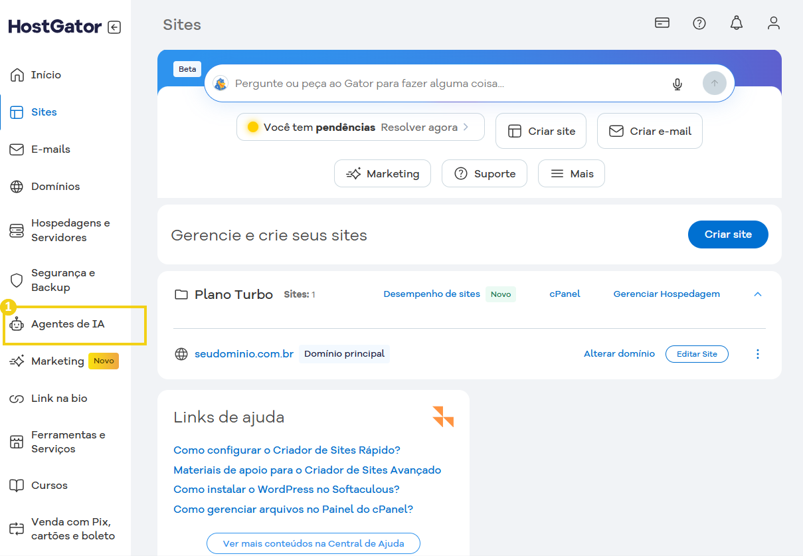Click Editar Site for seudominio.com.br

[697, 353]
